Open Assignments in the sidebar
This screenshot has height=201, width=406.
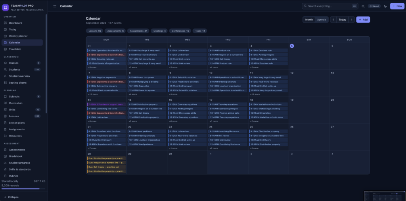pyautogui.click(x=22, y=130)
